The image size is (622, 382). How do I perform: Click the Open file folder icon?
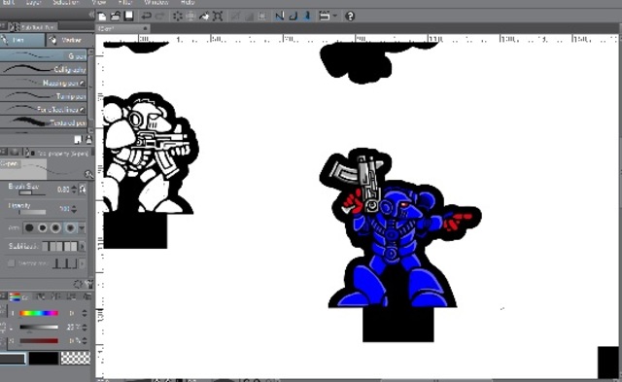coord(116,17)
